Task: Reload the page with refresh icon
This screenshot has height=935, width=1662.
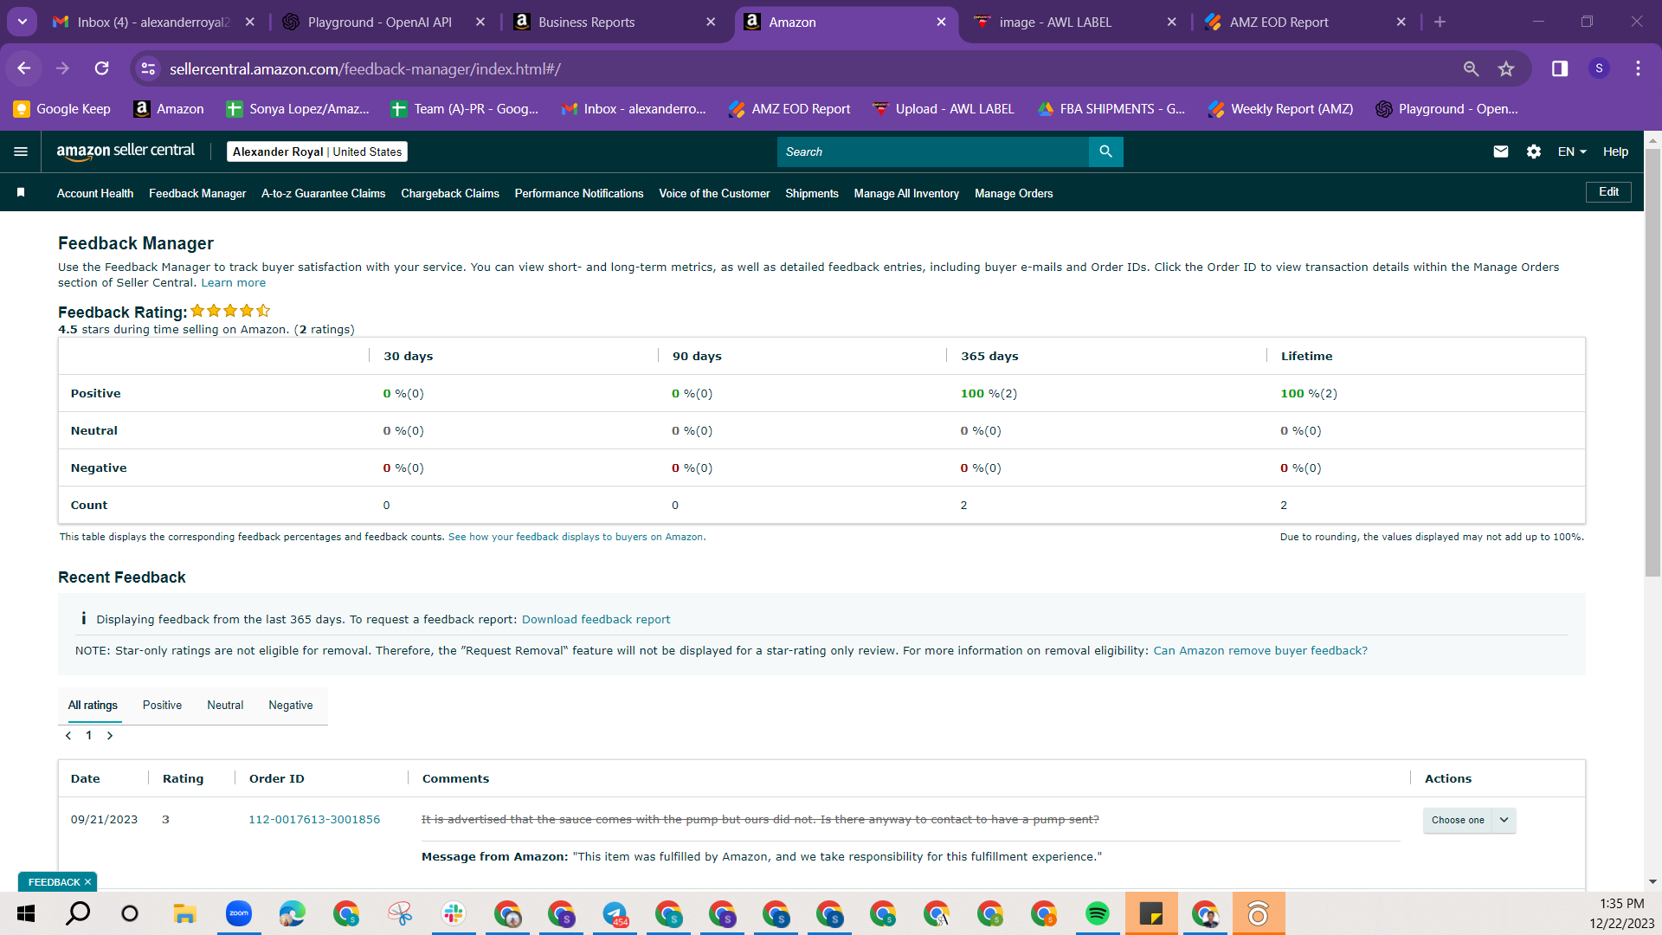Action: click(x=101, y=68)
